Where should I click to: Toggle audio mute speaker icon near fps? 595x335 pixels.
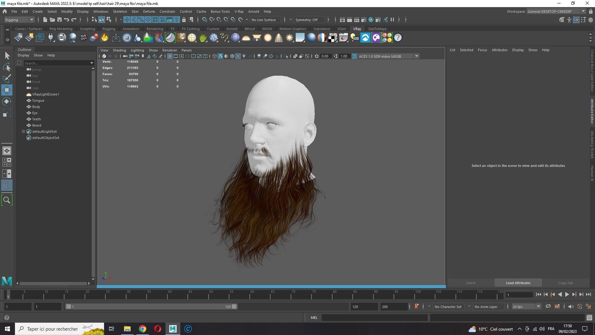coord(571,307)
